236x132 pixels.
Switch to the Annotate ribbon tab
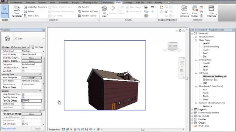[x=63, y=3]
